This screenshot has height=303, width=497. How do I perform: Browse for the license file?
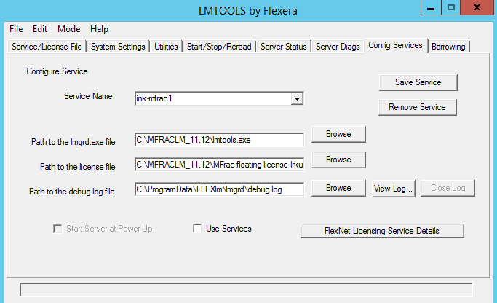coord(338,160)
